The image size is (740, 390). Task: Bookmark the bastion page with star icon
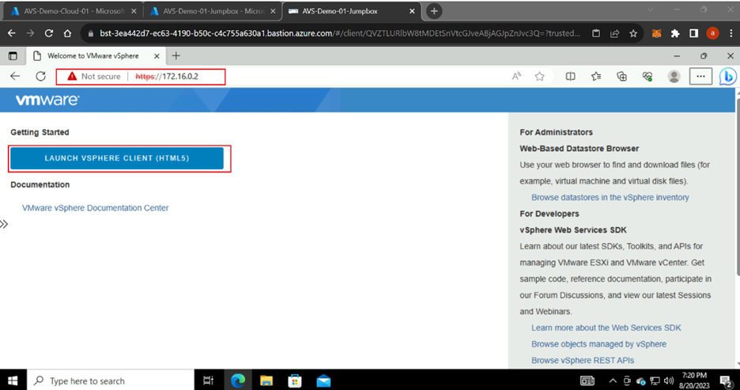[x=633, y=33]
